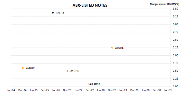This screenshot has height=94, width=180.
Task: Click the Dec-26 x-axis label
Action: coord(67,90)
